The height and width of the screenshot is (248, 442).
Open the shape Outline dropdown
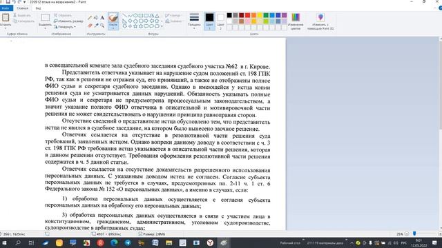click(x=174, y=15)
